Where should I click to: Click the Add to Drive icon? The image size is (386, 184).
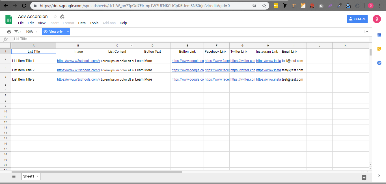[x=62, y=17]
